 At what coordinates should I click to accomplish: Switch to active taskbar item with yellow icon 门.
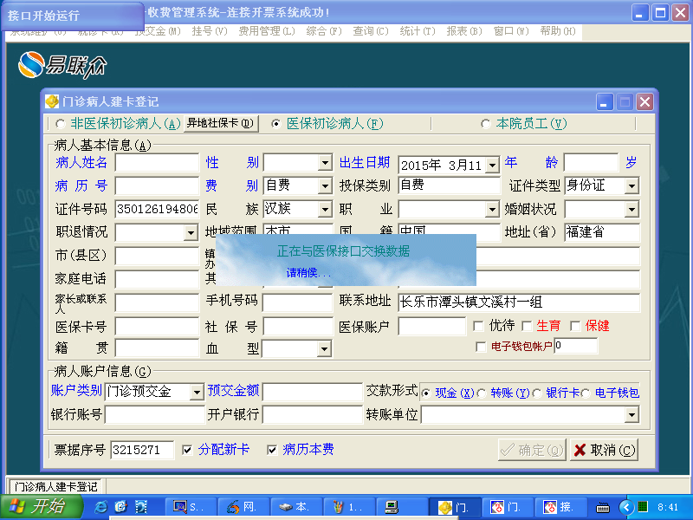pos(455,507)
